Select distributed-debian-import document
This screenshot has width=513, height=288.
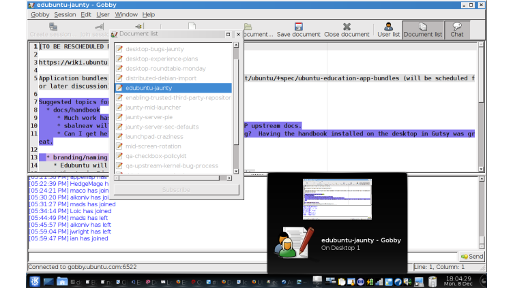point(173,78)
